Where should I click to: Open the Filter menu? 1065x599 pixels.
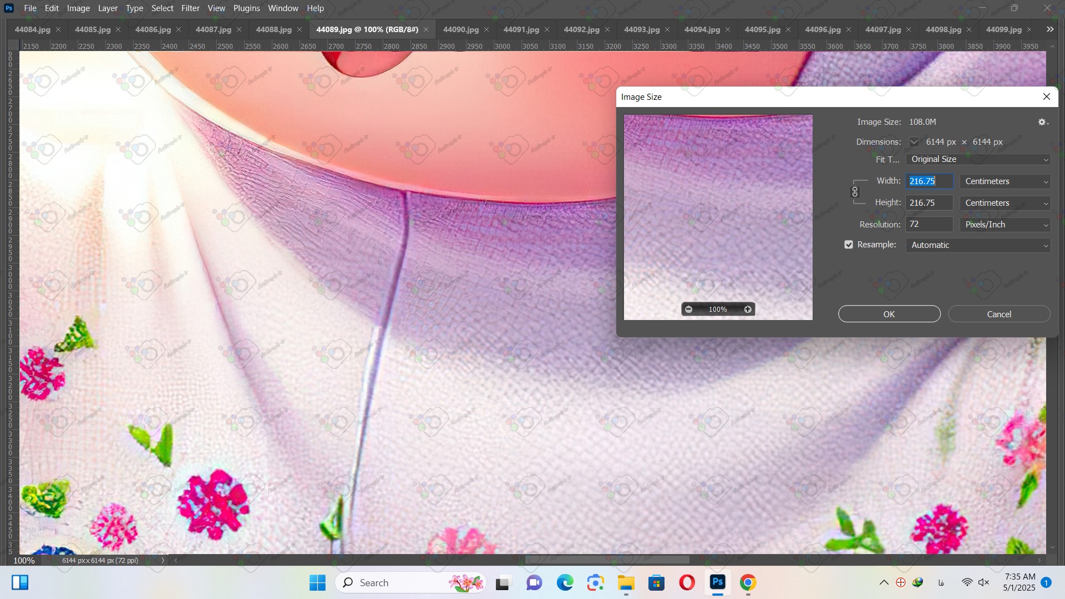[x=190, y=8]
